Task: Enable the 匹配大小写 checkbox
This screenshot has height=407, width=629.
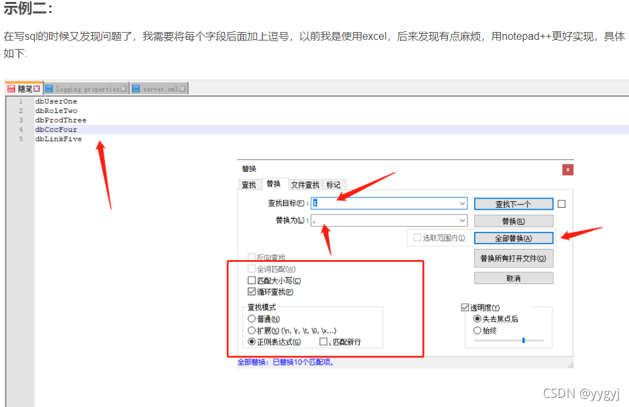Action: point(252,280)
